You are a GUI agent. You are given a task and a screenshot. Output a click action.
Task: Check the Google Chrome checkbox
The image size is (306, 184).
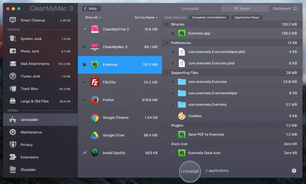pos(84,118)
